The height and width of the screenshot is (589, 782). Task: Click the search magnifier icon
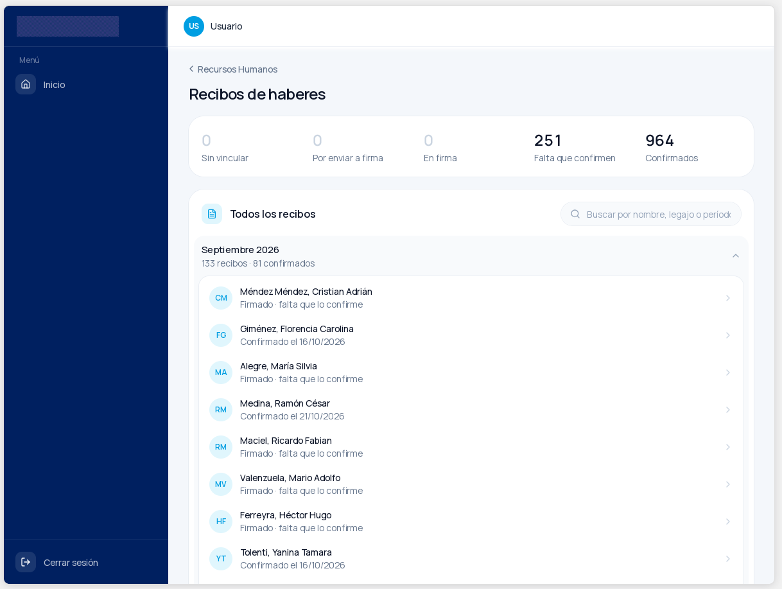pos(575,214)
